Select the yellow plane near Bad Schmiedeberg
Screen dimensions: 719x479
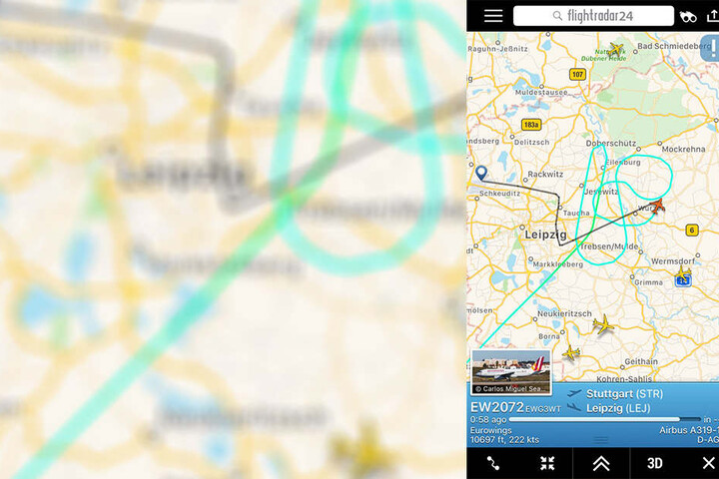(616, 49)
